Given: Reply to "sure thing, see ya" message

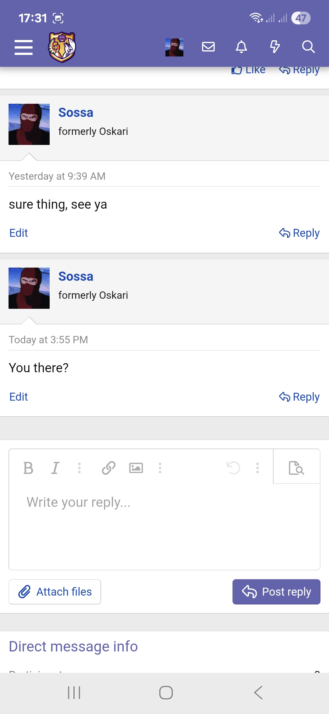Looking at the screenshot, I should pos(299,233).
